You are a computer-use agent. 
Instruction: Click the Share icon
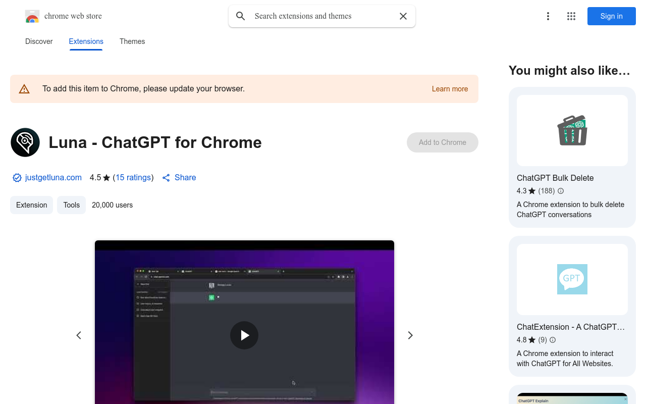click(x=166, y=178)
